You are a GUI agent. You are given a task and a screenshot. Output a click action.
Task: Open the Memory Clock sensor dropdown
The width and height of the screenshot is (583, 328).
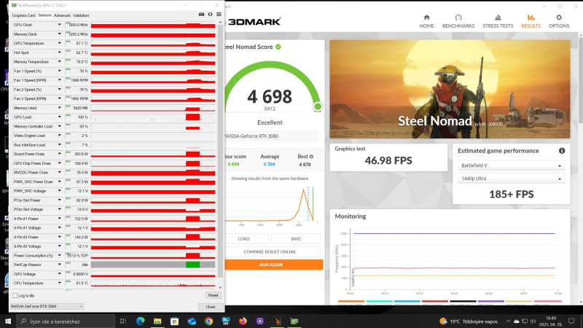[59, 34]
